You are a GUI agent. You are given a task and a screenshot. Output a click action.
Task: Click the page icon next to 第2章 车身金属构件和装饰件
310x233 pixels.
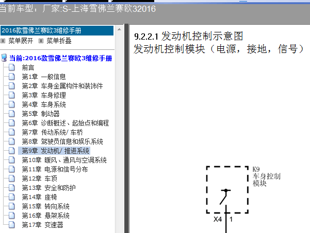click(x=12, y=86)
